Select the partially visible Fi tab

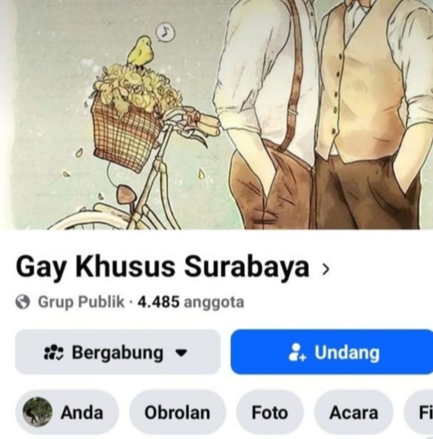click(x=419, y=413)
